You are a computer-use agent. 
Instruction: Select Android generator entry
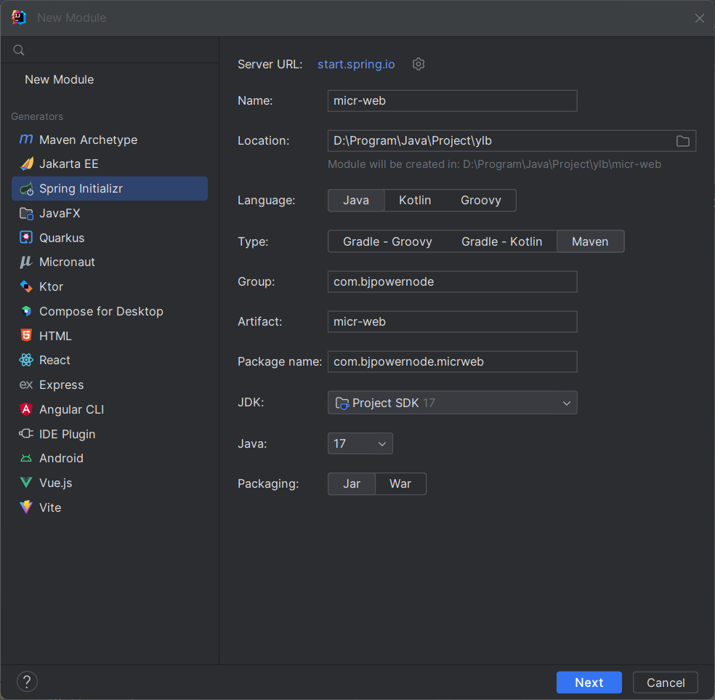click(x=110, y=458)
